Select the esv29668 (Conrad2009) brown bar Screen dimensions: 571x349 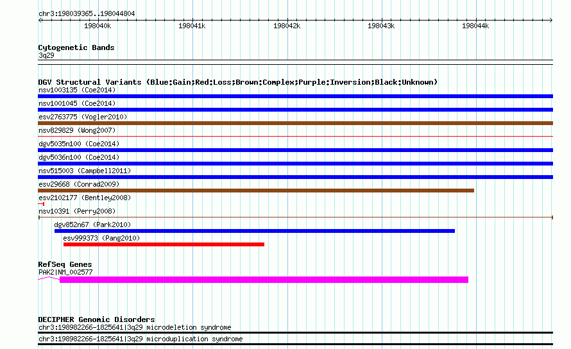(256, 191)
